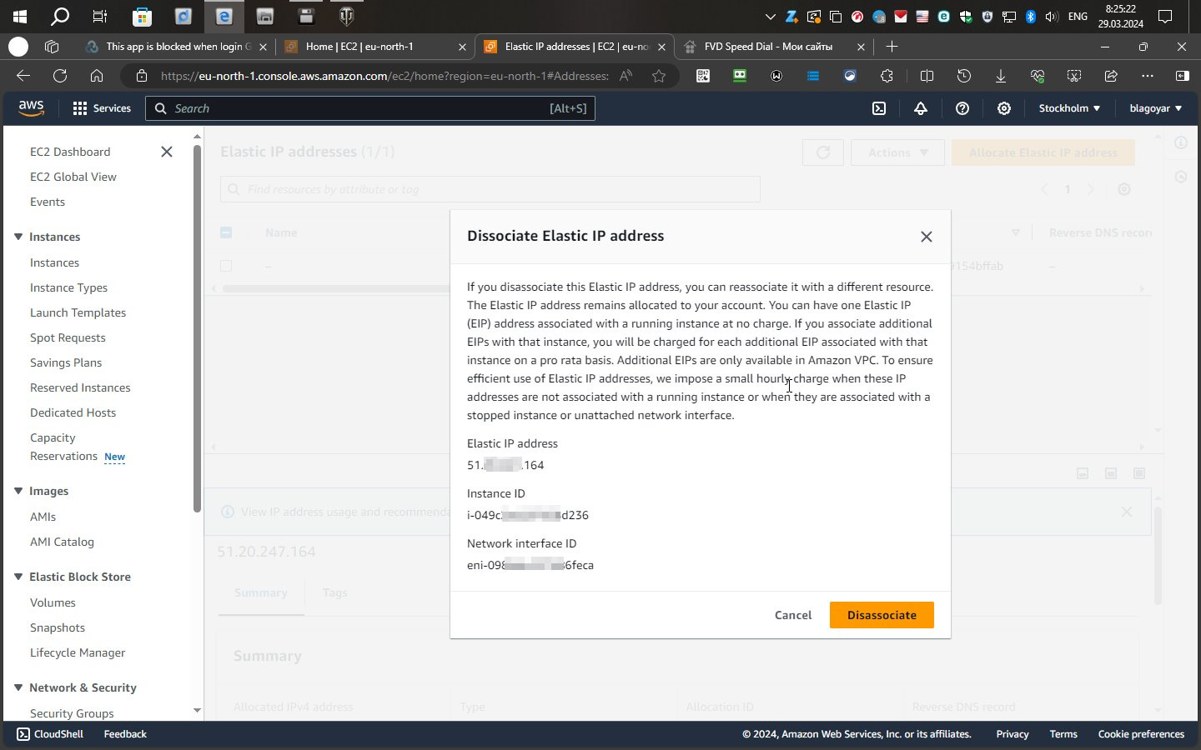Go to the browser home page icon
This screenshot has height=750, width=1201.
97,76
